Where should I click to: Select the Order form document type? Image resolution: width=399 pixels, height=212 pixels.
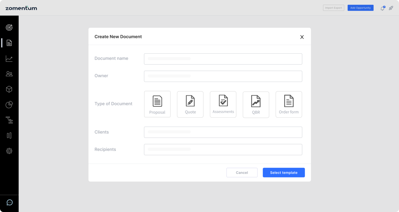point(289,104)
